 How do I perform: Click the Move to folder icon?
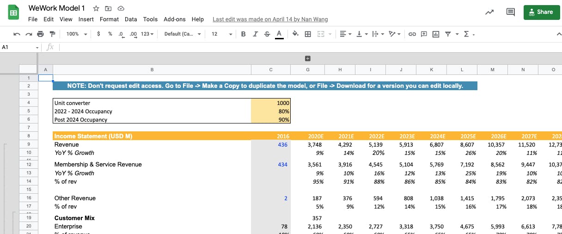(x=109, y=8)
